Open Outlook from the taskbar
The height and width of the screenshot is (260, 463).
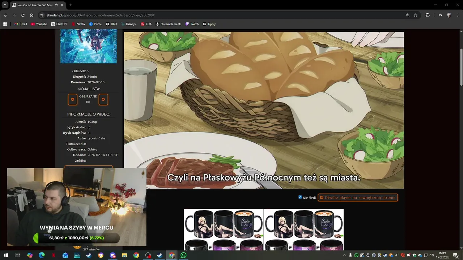click(x=65, y=255)
